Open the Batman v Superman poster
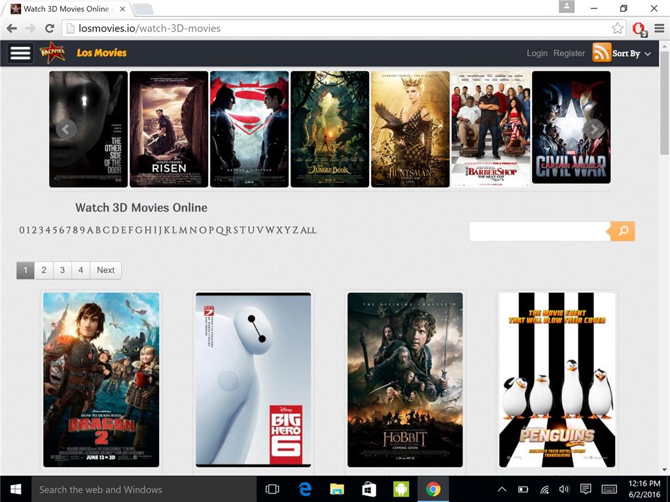 [x=249, y=129]
